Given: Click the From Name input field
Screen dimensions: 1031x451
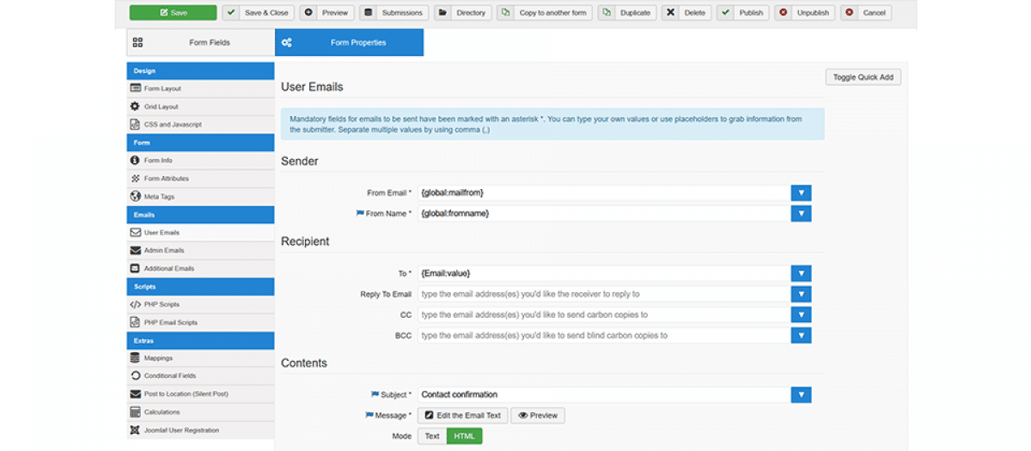Looking at the screenshot, I should click(604, 213).
